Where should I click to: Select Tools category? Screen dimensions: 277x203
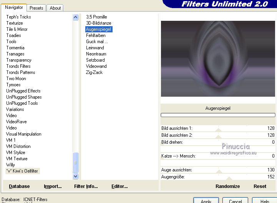click(11, 42)
